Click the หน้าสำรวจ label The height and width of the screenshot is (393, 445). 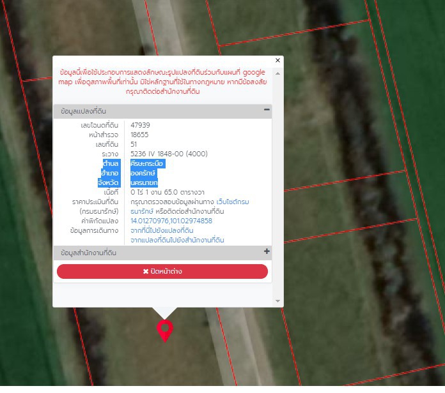104,135
